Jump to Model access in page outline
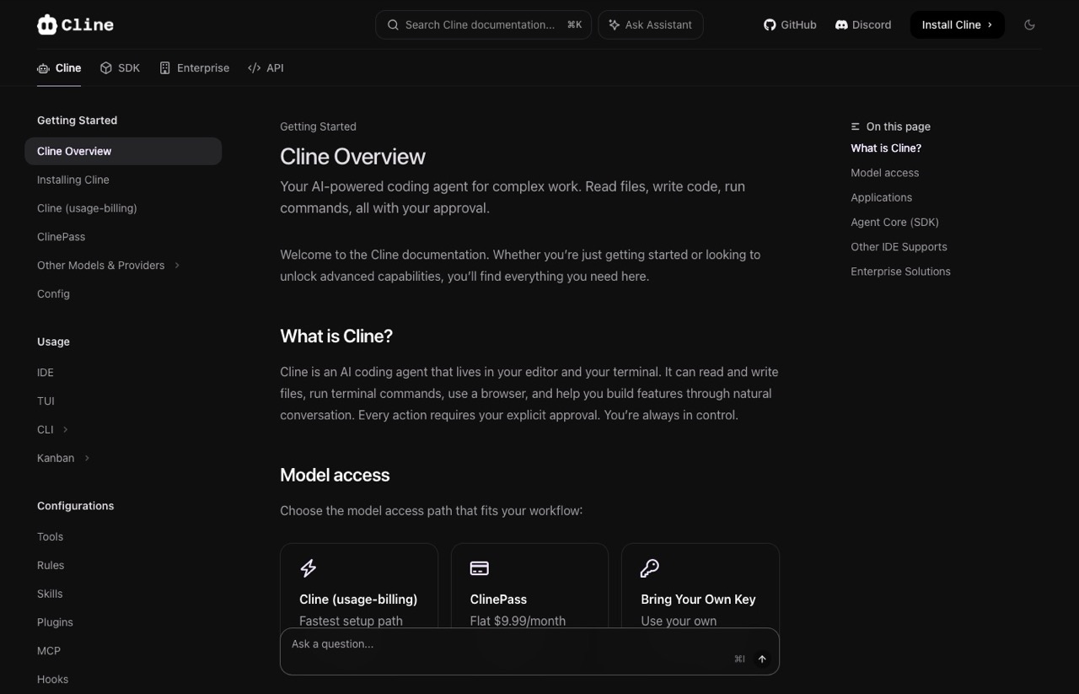1079x694 pixels. click(x=885, y=173)
